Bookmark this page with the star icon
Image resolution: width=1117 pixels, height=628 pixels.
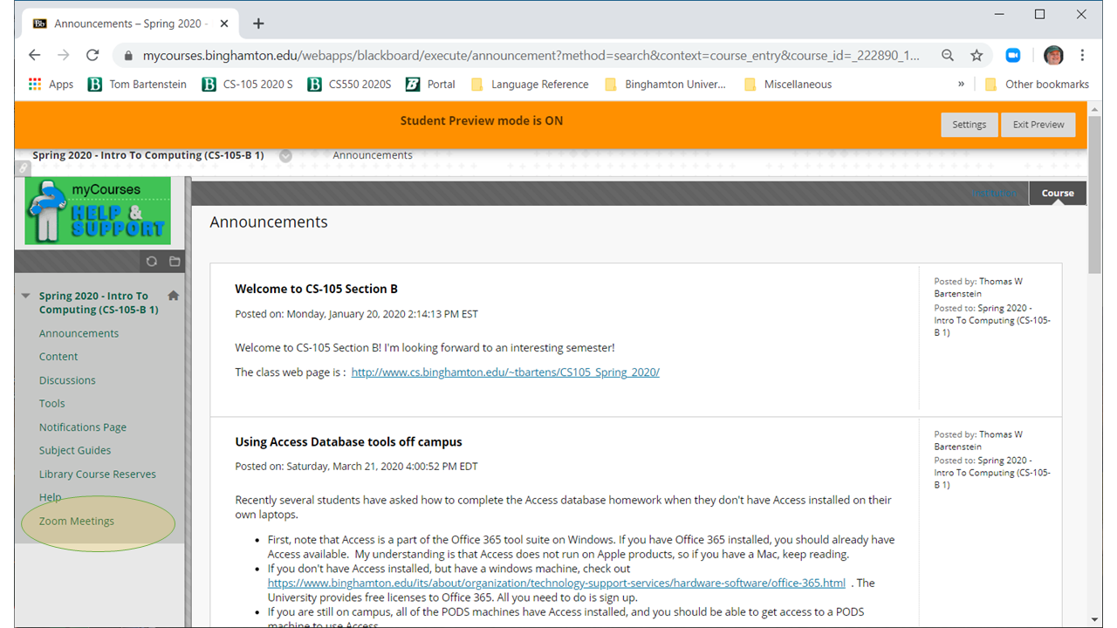(x=977, y=55)
